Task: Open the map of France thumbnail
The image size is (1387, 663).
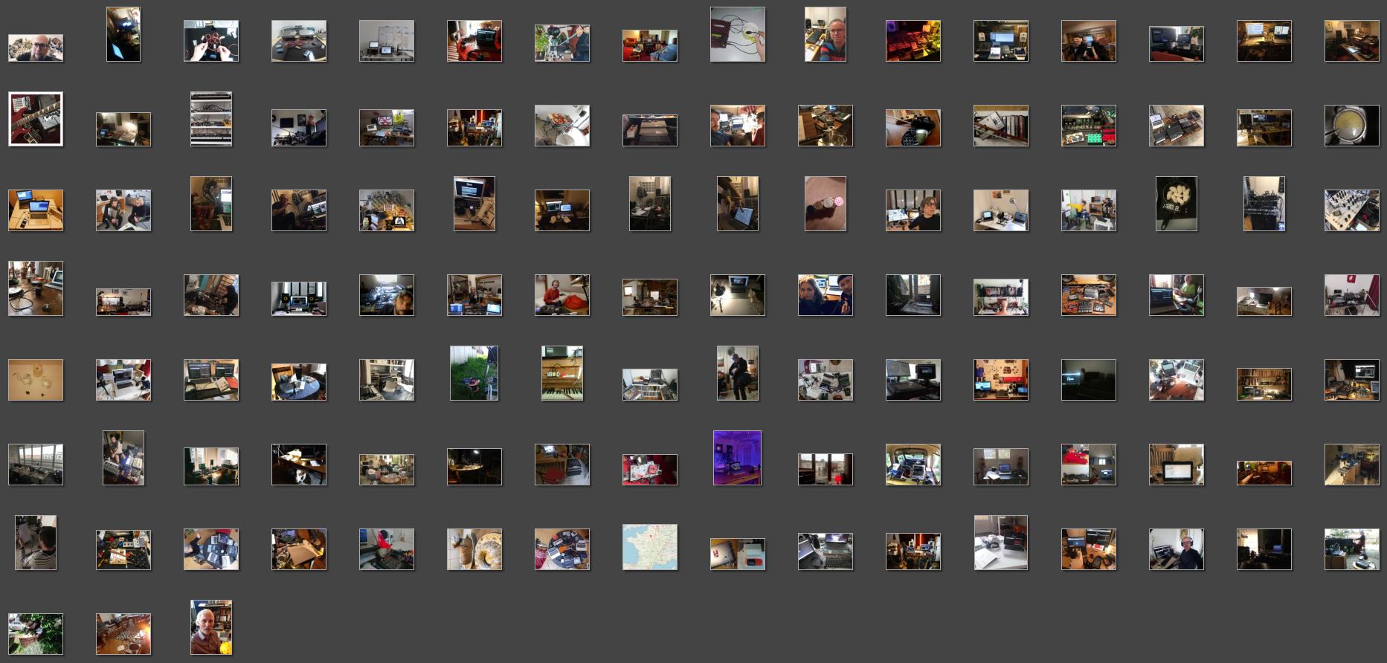Action: click(649, 547)
